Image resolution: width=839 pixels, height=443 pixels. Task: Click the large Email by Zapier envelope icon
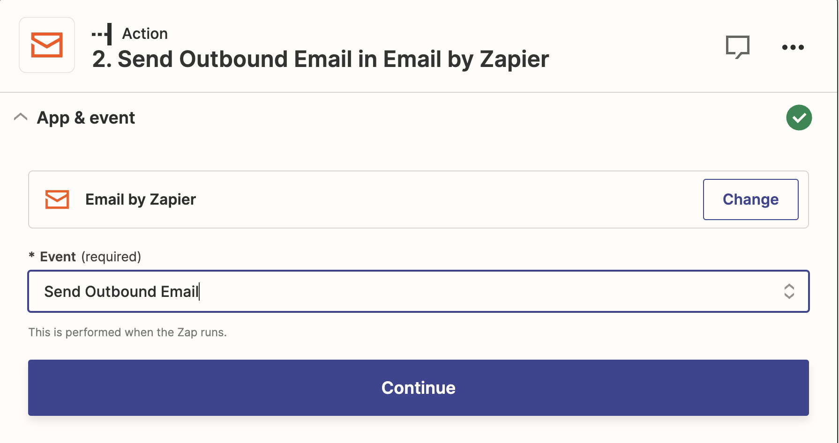point(47,45)
